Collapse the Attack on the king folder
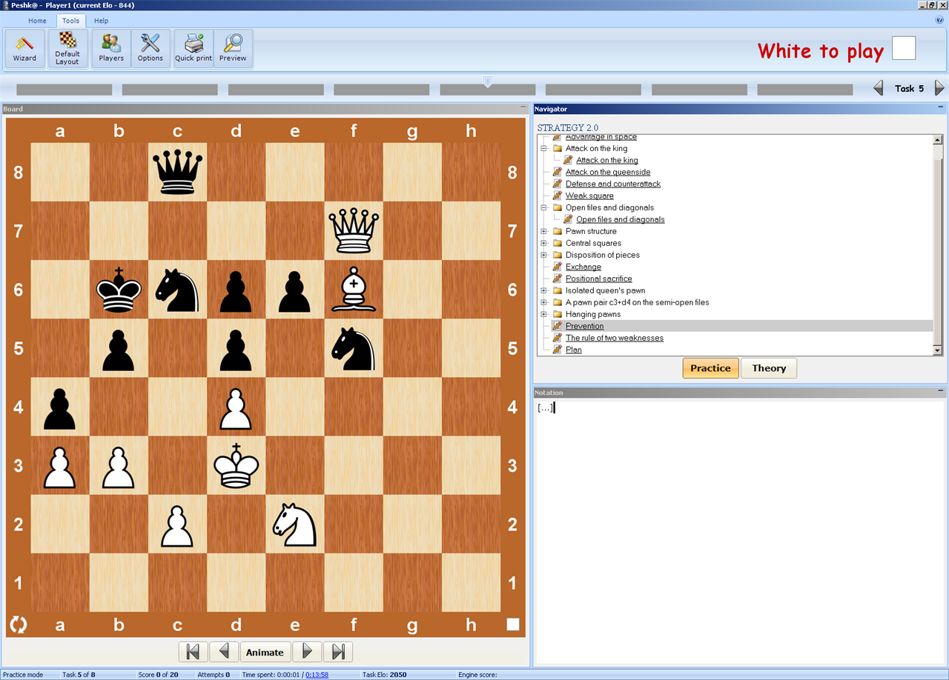The height and width of the screenshot is (680, 949). (544, 148)
